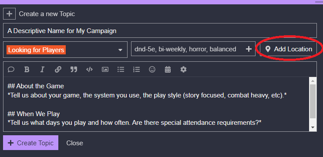Click the speech bubble icon in editor toolbar
Image resolution: width=323 pixels, height=157 pixels.
pyautogui.click(x=11, y=70)
